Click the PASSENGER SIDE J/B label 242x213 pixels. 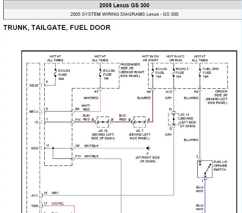(x=132, y=70)
